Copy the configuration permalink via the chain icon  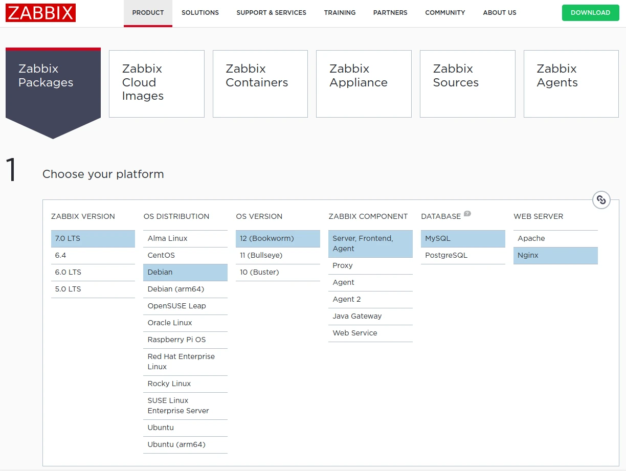[601, 200]
